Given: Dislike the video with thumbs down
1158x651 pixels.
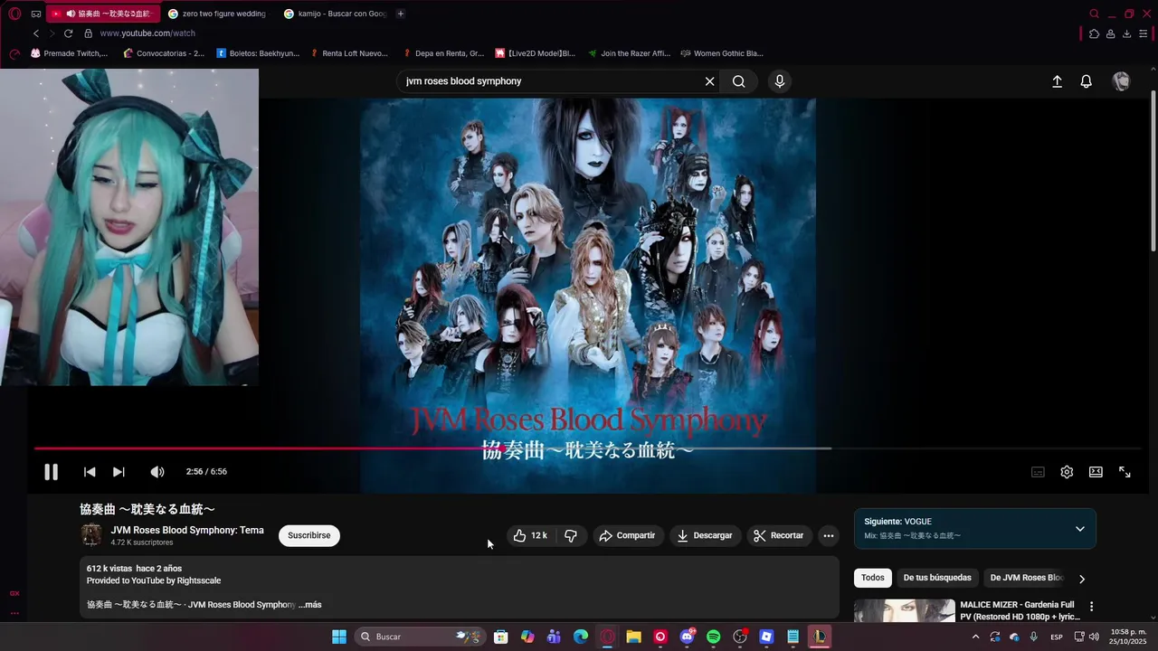Looking at the screenshot, I should pos(571,535).
